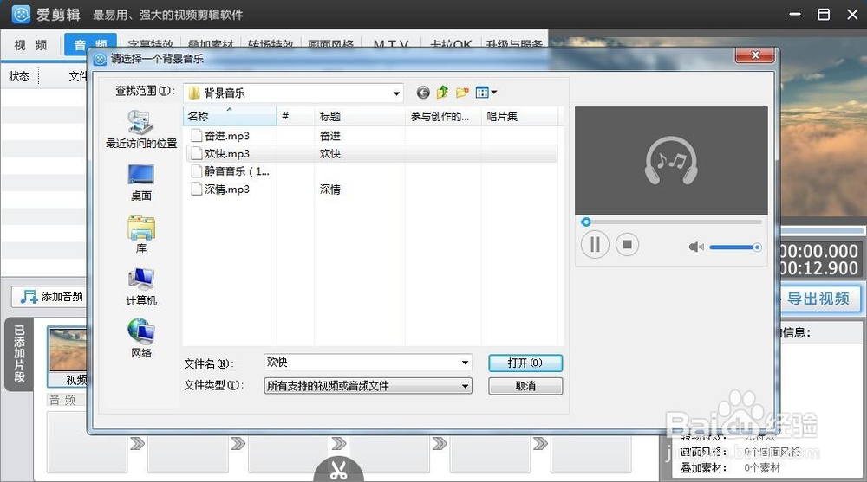Open the 卡拉OK tab
Viewport: 867px width, 482px height.
tap(451, 43)
